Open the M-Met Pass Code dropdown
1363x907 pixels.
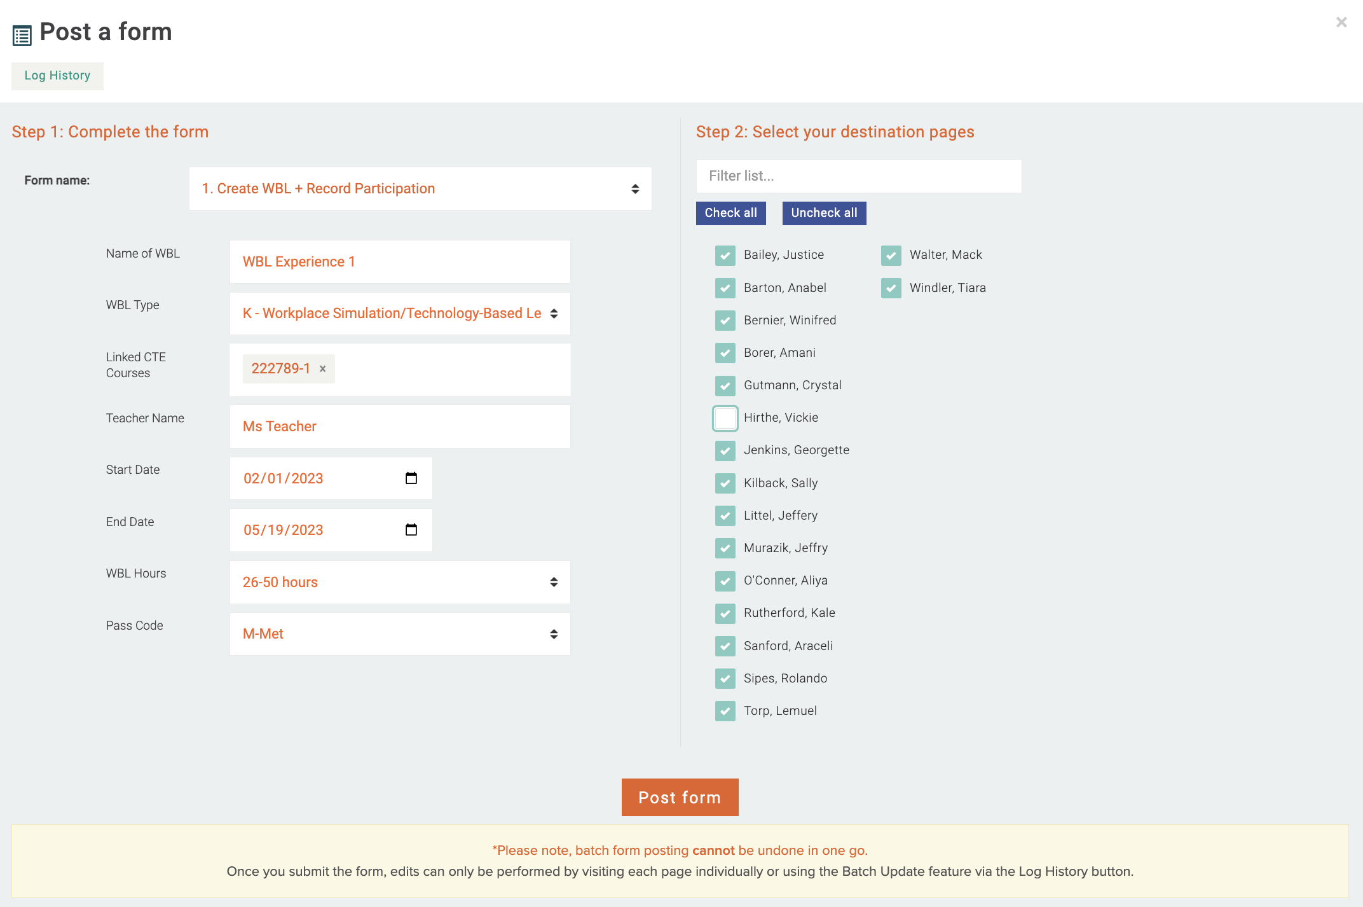(x=400, y=634)
